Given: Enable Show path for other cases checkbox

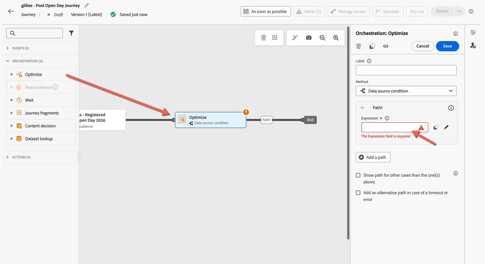Looking at the screenshot, I should (358, 175).
